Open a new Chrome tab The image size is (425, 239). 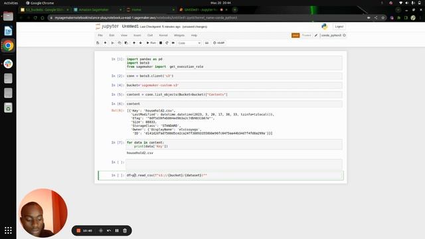click(234, 9)
